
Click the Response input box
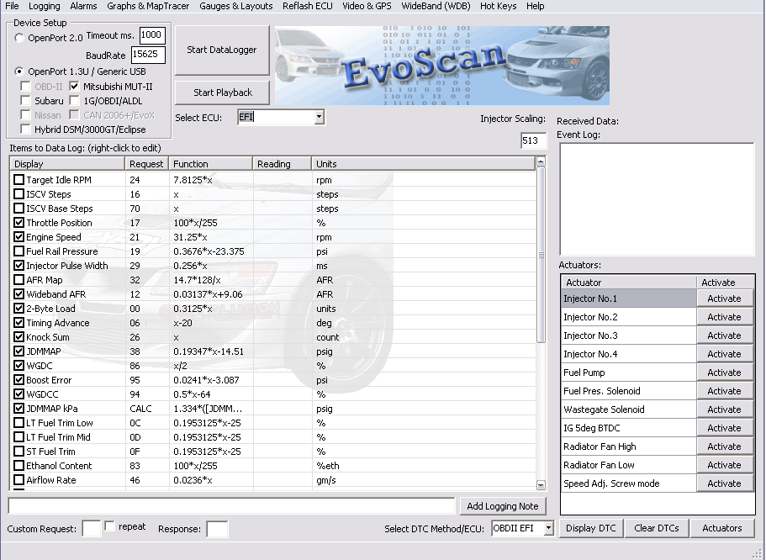(218, 529)
